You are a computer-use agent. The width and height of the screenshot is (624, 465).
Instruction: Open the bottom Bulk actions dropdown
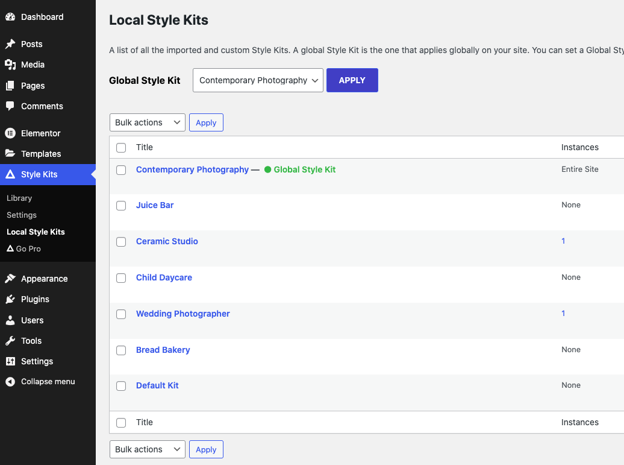click(x=147, y=449)
